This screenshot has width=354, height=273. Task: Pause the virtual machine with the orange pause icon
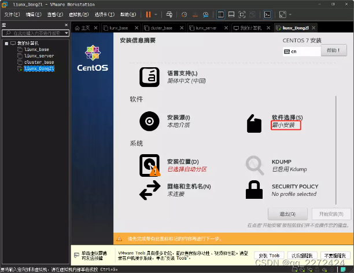tap(148, 14)
